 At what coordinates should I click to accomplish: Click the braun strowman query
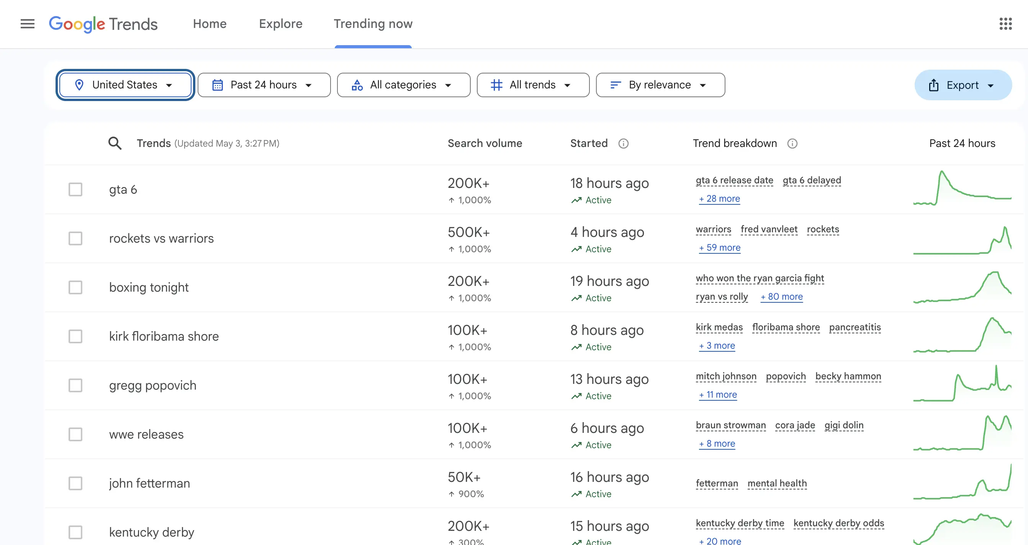point(731,425)
